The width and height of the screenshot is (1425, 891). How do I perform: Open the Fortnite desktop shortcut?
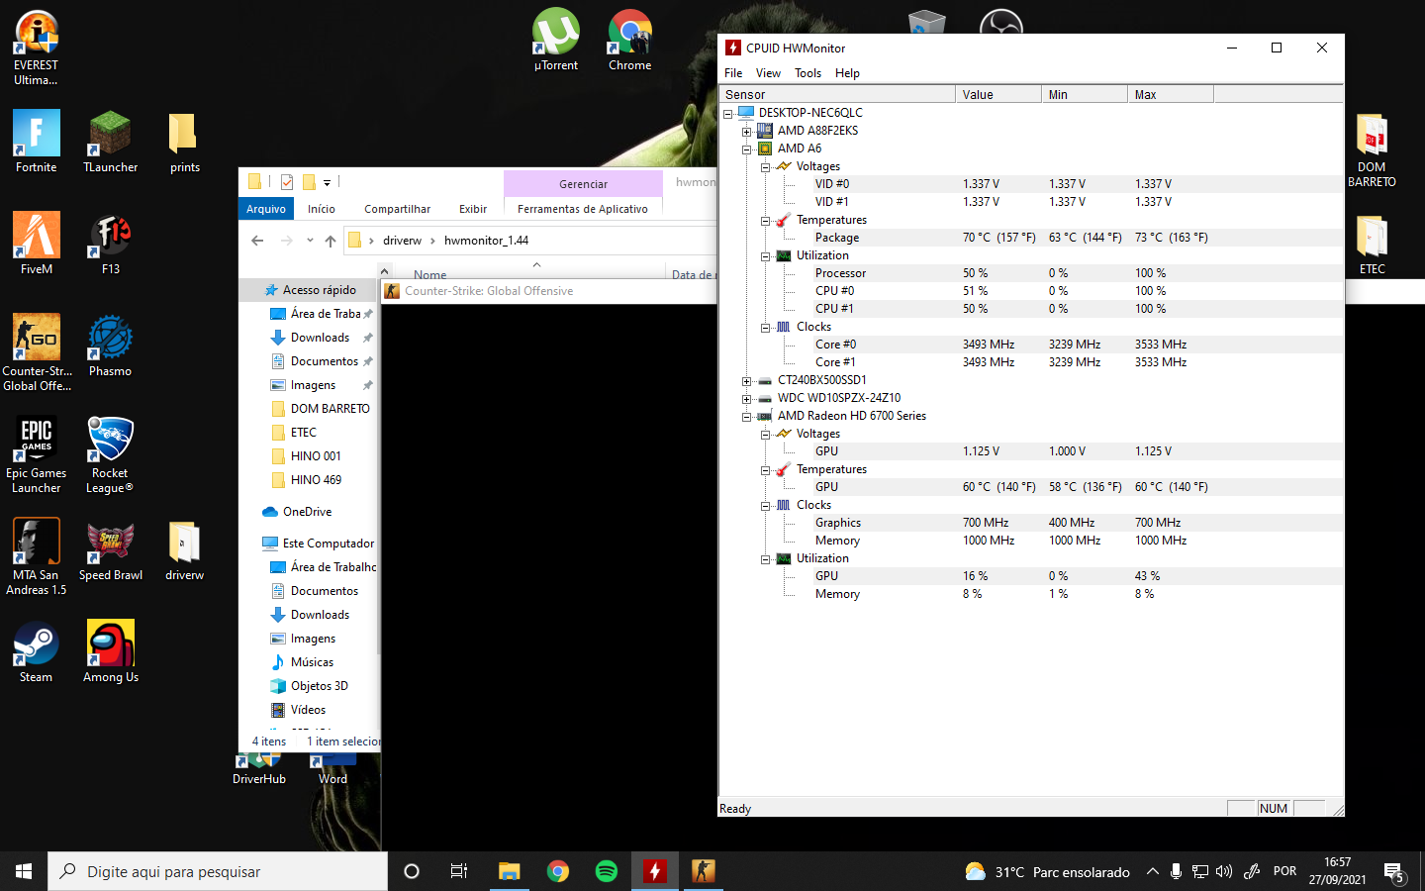click(x=37, y=141)
